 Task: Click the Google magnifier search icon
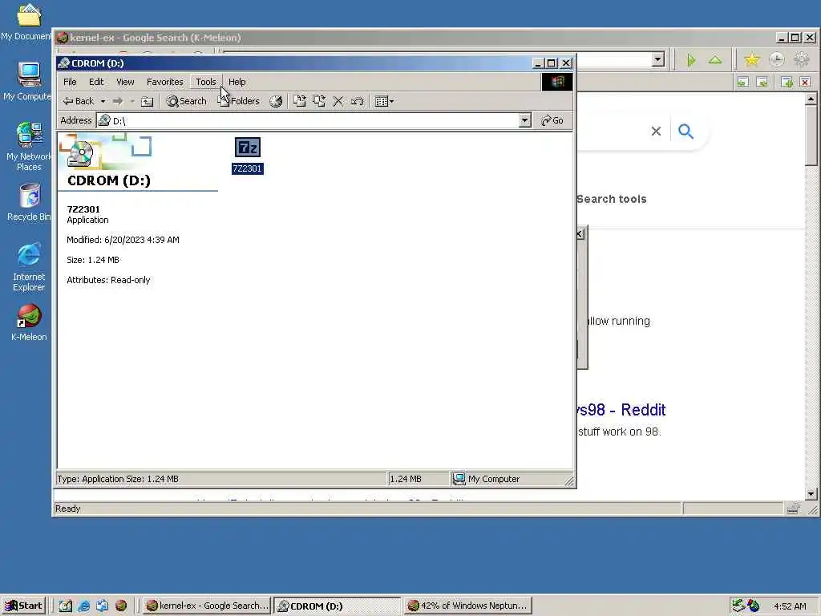point(686,131)
